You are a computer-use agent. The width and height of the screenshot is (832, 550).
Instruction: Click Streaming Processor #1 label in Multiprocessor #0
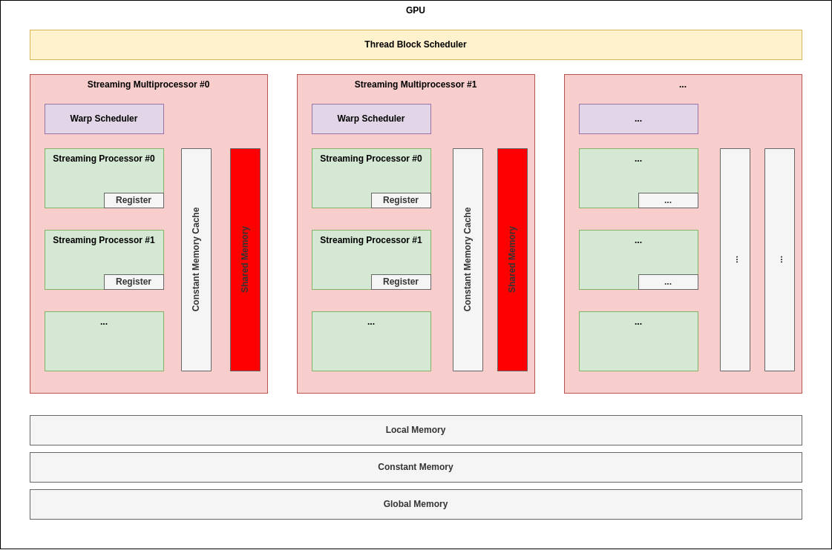tap(104, 240)
